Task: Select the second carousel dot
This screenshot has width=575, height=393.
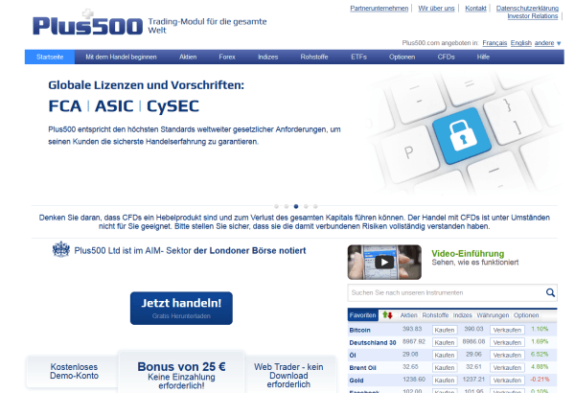Action: [287, 206]
